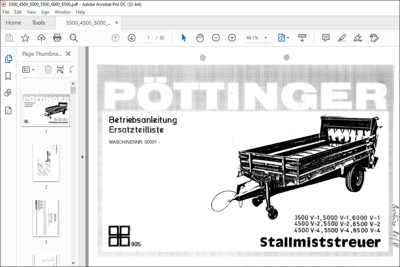Open the Help menu

pos(80,12)
